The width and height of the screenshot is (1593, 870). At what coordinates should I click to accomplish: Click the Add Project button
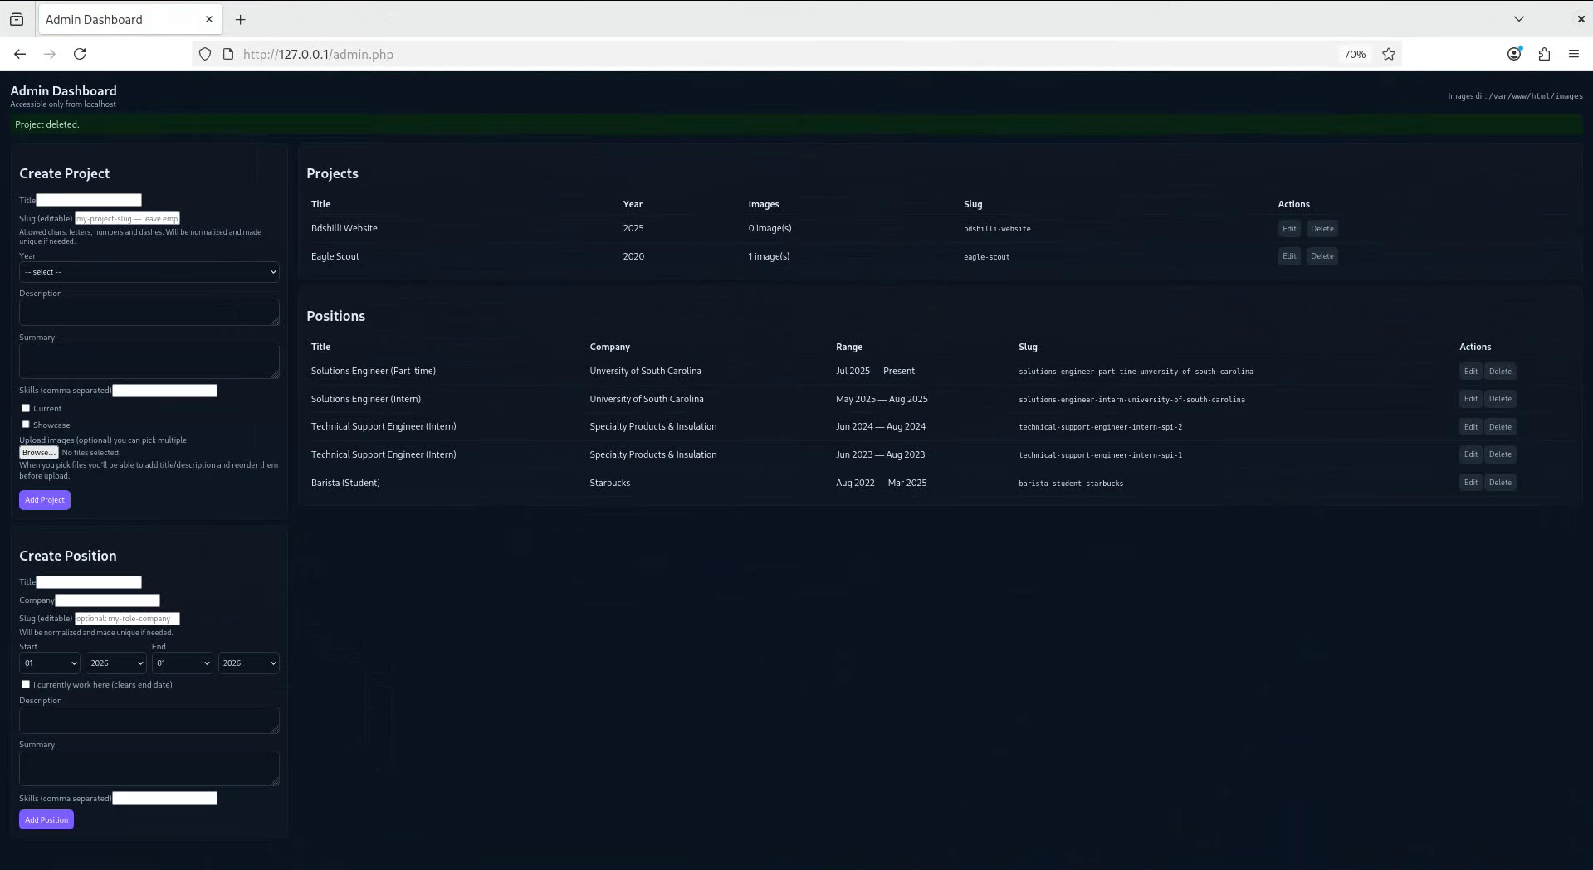44,499
